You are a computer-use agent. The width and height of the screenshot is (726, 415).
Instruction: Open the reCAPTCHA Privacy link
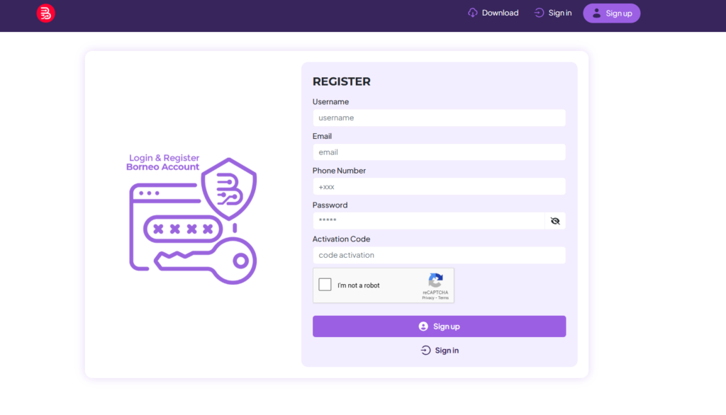click(x=428, y=298)
